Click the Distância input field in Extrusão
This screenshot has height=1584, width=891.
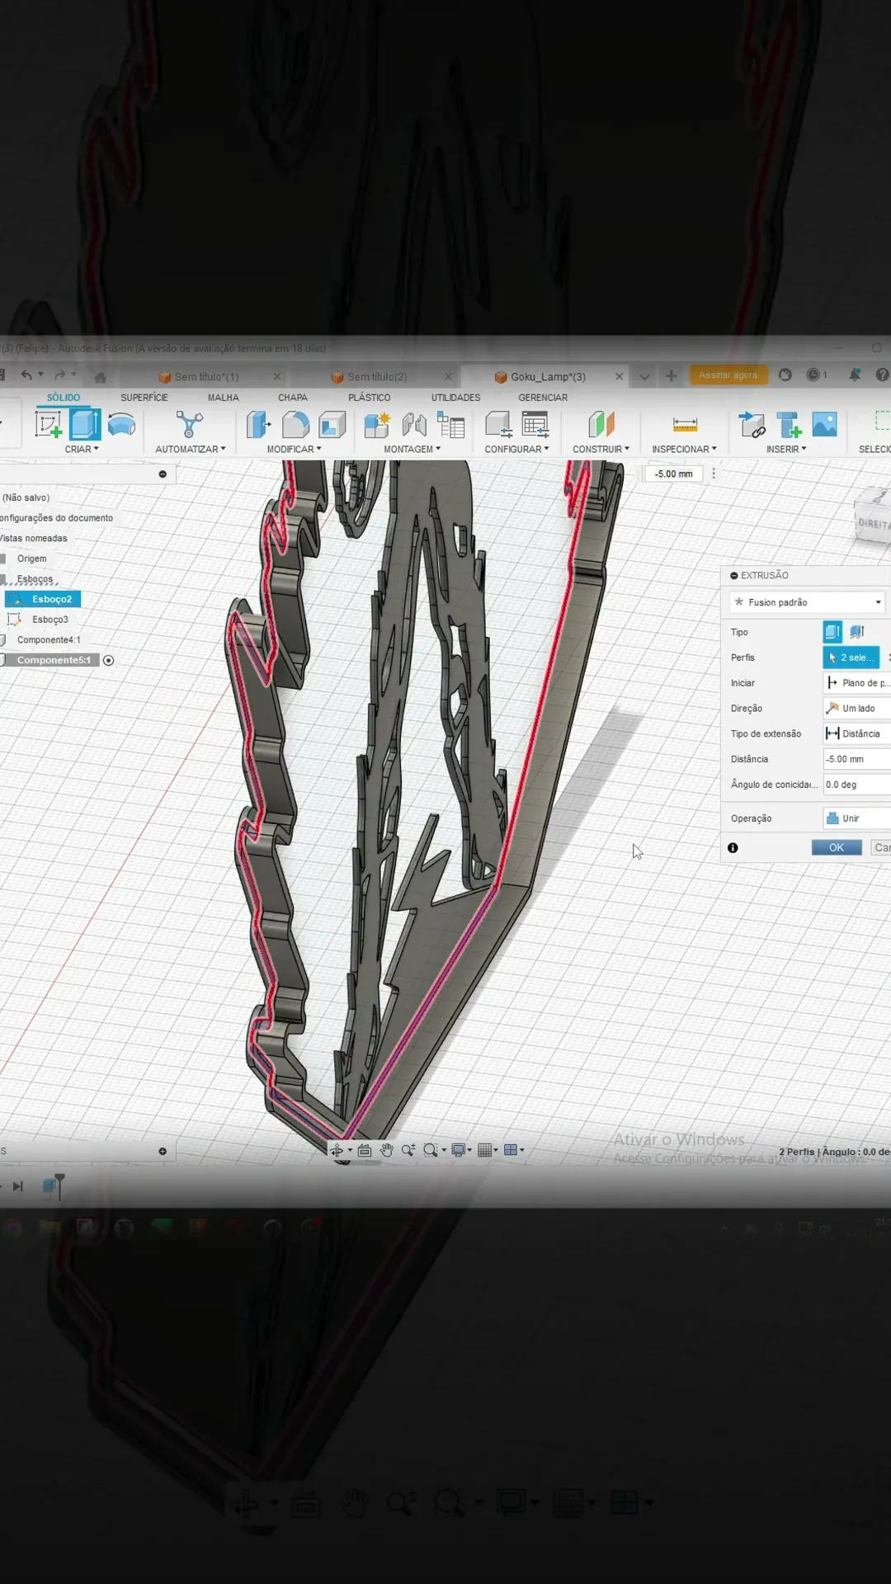click(x=857, y=759)
